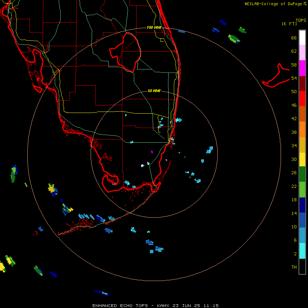Click the 'TH' threshold label
Viewport: 308px width, 308px height.
coord(294,267)
